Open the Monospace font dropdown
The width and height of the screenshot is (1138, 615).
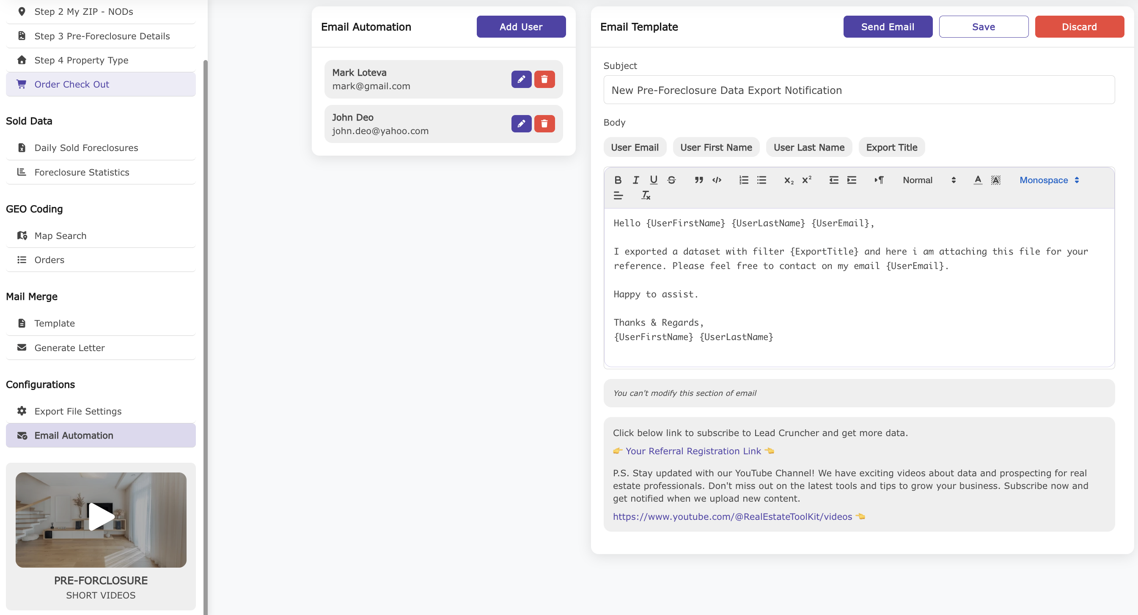[x=1049, y=180]
